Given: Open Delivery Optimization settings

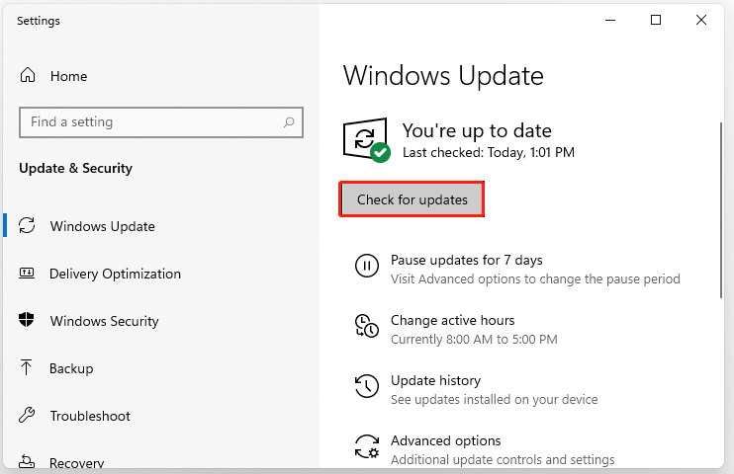Looking at the screenshot, I should (x=115, y=274).
